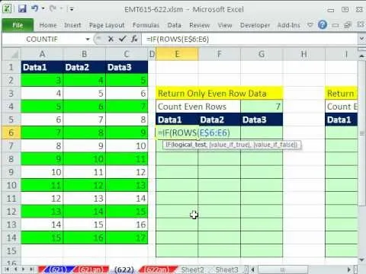This screenshot has height=274, width=366.
Task: Minimize the ribbon using caret icon
Action: (310, 25)
